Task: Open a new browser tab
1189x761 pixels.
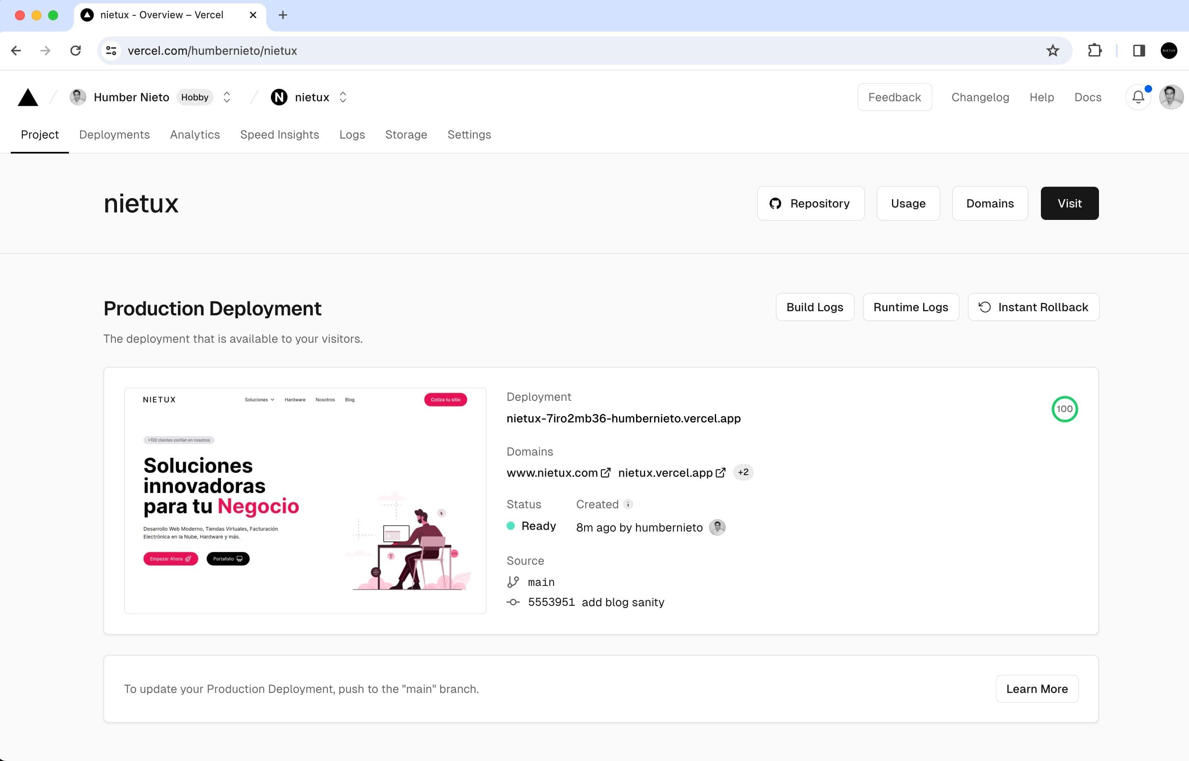Action: [283, 15]
